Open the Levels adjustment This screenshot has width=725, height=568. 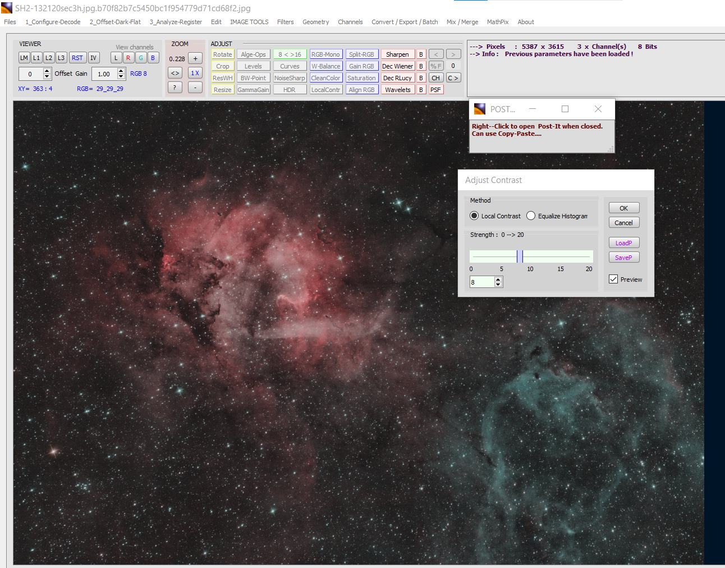[x=254, y=66]
